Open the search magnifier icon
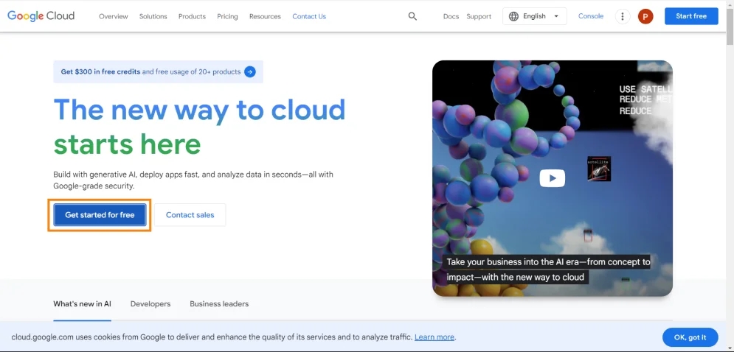Image resolution: width=734 pixels, height=352 pixels. pos(412,16)
